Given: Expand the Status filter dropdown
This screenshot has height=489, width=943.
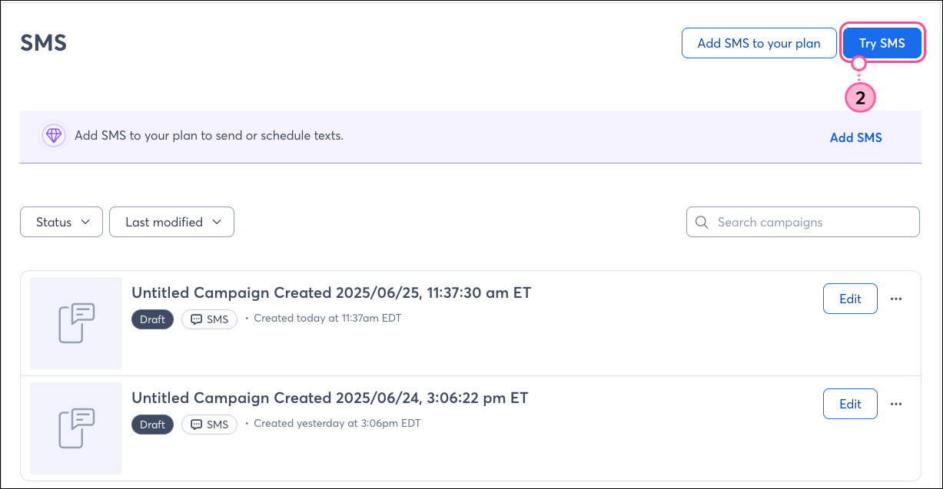Looking at the screenshot, I should coord(61,222).
